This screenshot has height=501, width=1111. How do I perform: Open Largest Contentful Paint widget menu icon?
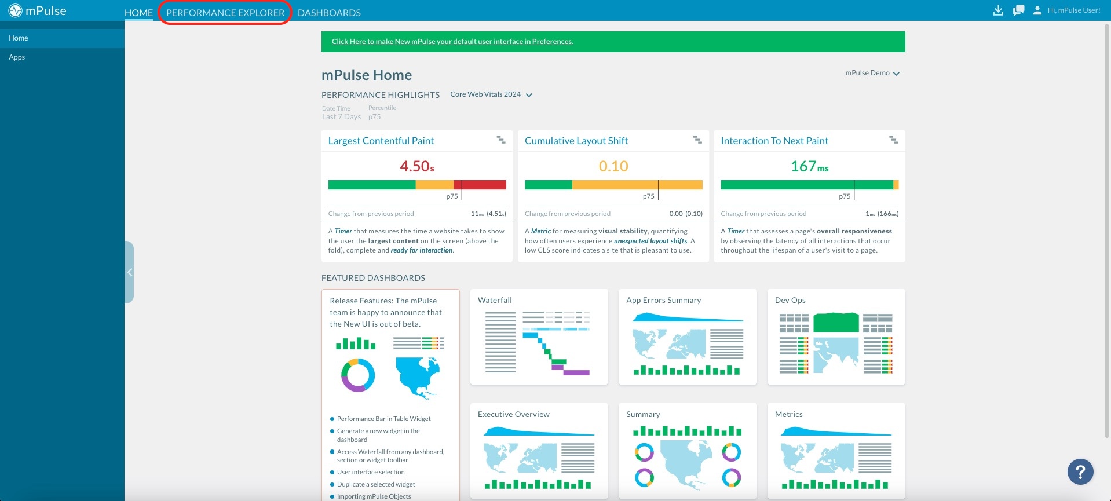click(x=501, y=140)
